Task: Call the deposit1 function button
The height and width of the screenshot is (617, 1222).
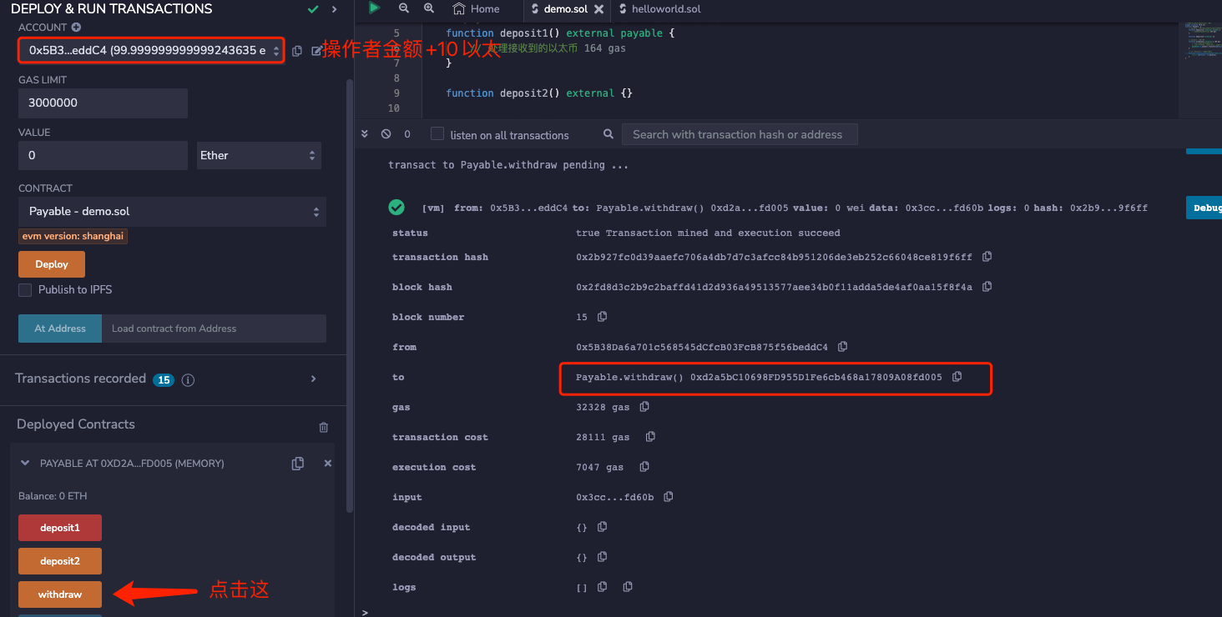Action: (60, 528)
